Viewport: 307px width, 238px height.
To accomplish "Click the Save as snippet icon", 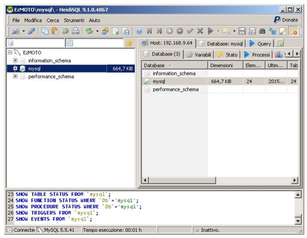I will (x=252, y=31).
